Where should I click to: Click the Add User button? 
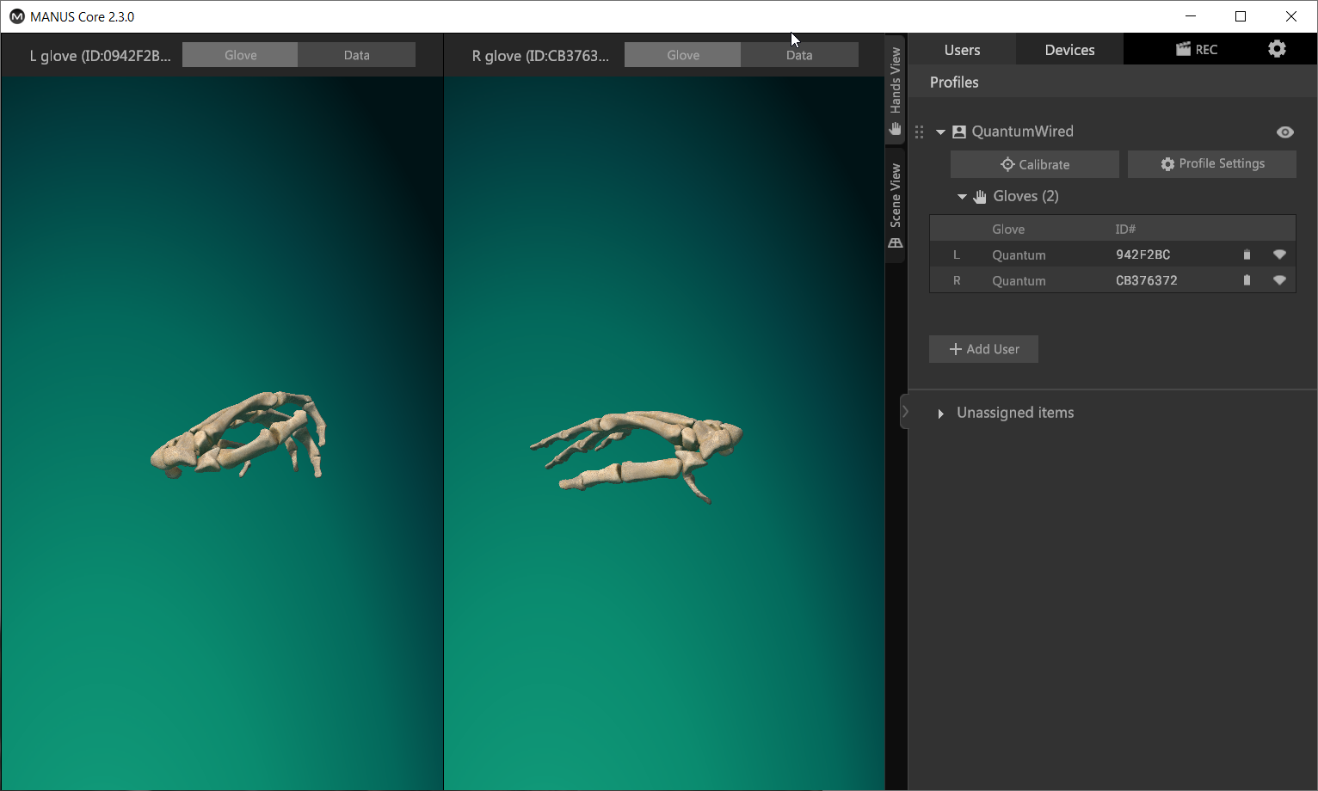(x=983, y=349)
